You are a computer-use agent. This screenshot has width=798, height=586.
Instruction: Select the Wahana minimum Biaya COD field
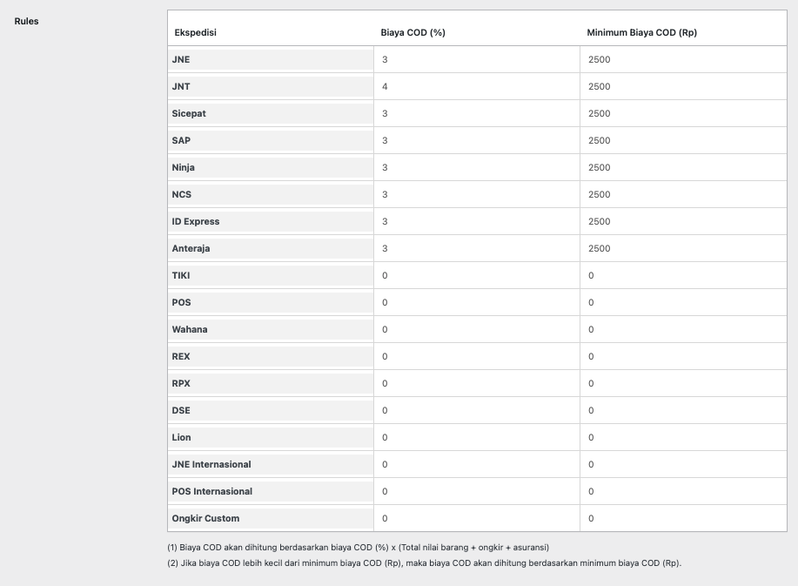point(683,329)
